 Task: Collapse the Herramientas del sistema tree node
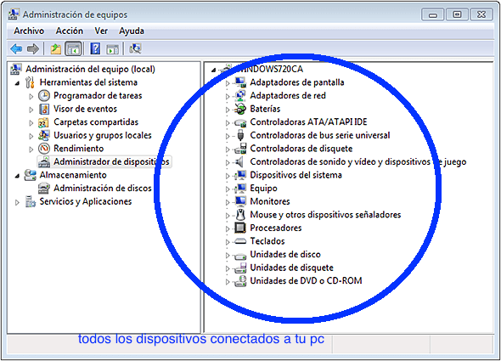pyautogui.click(x=17, y=83)
